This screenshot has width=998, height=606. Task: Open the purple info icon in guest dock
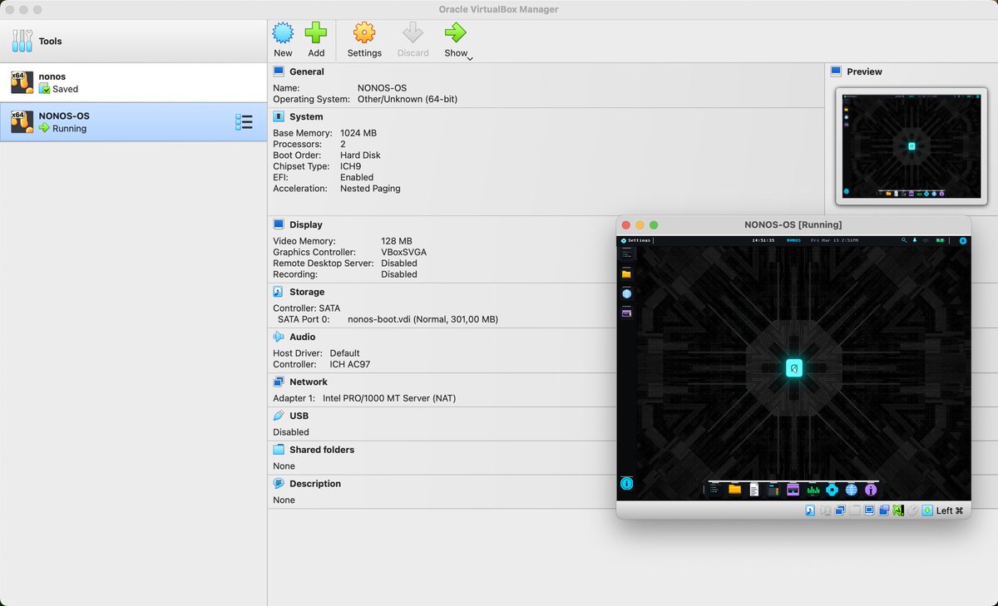[x=871, y=490]
